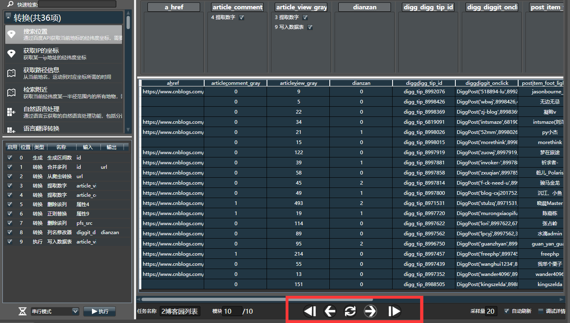The height and width of the screenshot is (323, 570).
Task: Open the 串行模式 execution mode dropdown
Action: [55, 311]
